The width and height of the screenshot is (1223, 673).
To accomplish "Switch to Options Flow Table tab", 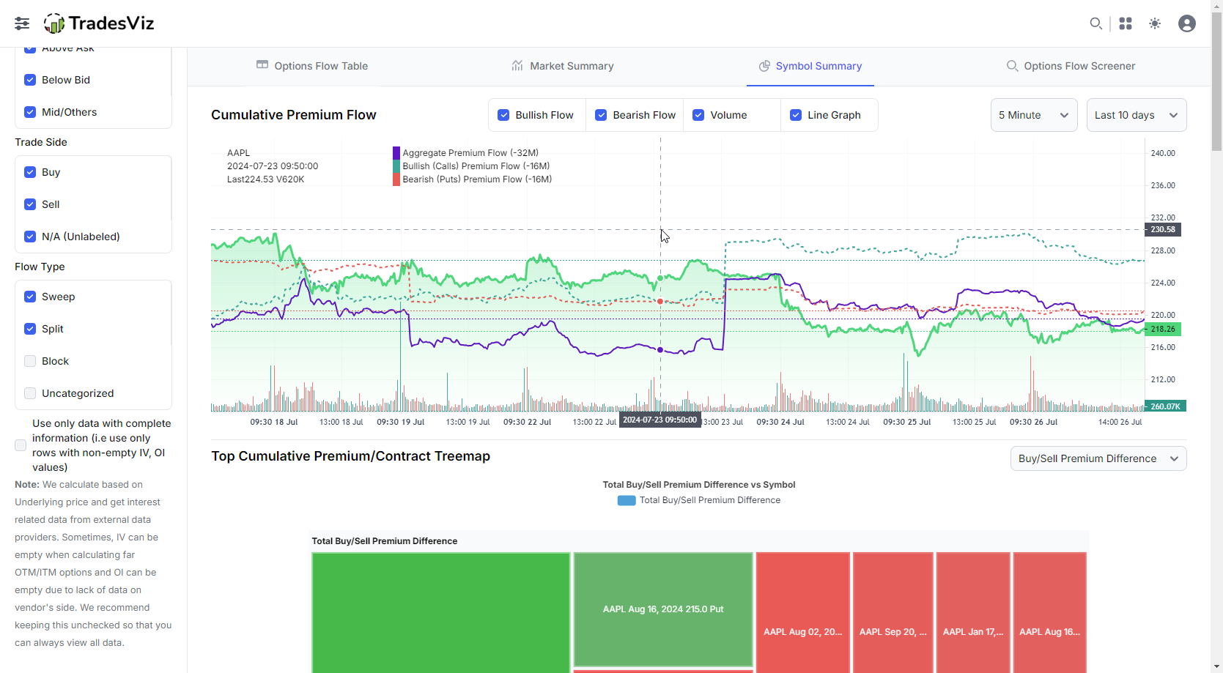I will tap(312, 66).
